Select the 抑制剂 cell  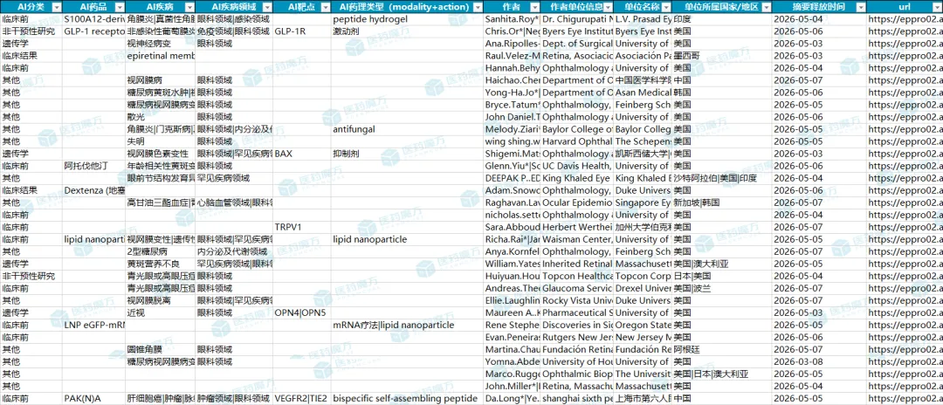[407, 154]
